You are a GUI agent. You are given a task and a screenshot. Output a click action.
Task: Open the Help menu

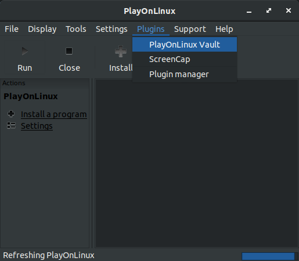(224, 29)
